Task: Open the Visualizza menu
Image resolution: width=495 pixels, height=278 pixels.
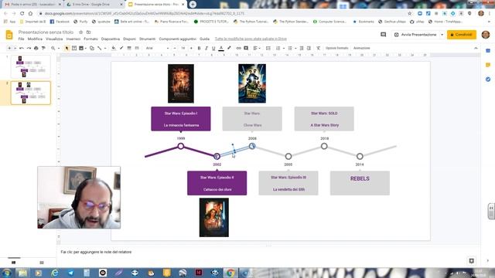Action: (54, 39)
